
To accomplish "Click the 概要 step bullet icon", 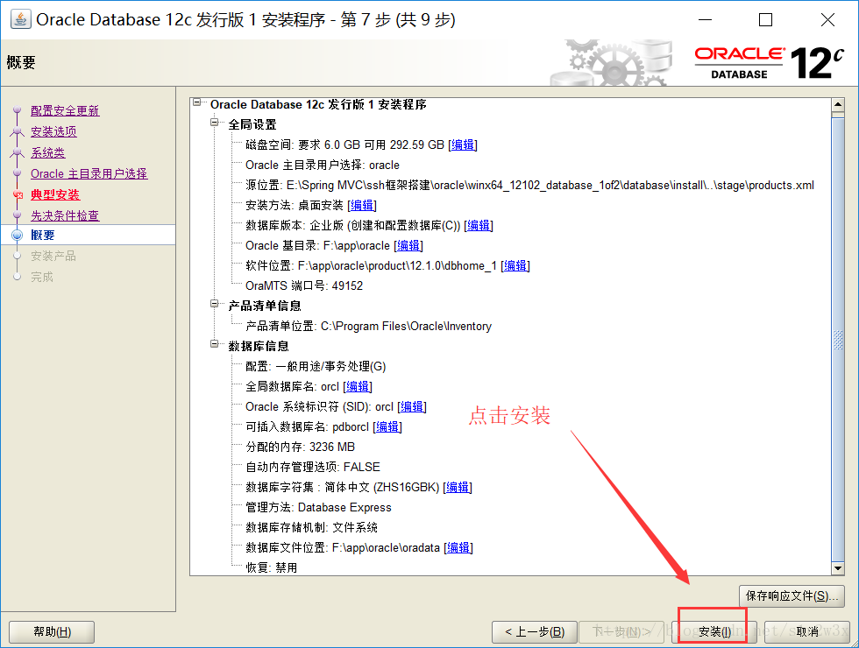I will (17, 236).
